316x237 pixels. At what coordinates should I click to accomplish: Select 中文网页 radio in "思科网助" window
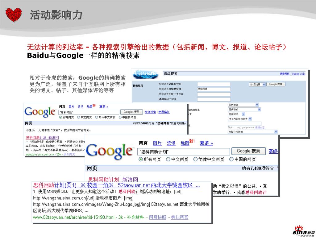pyautogui.click(x=79, y=117)
